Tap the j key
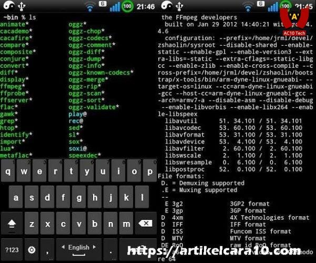 pos(110,197)
